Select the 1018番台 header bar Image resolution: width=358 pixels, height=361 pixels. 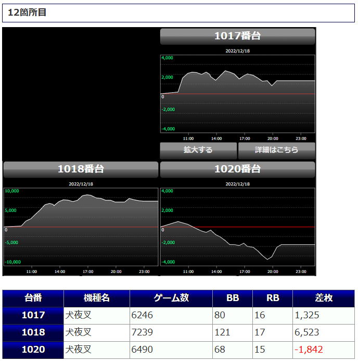(x=81, y=169)
